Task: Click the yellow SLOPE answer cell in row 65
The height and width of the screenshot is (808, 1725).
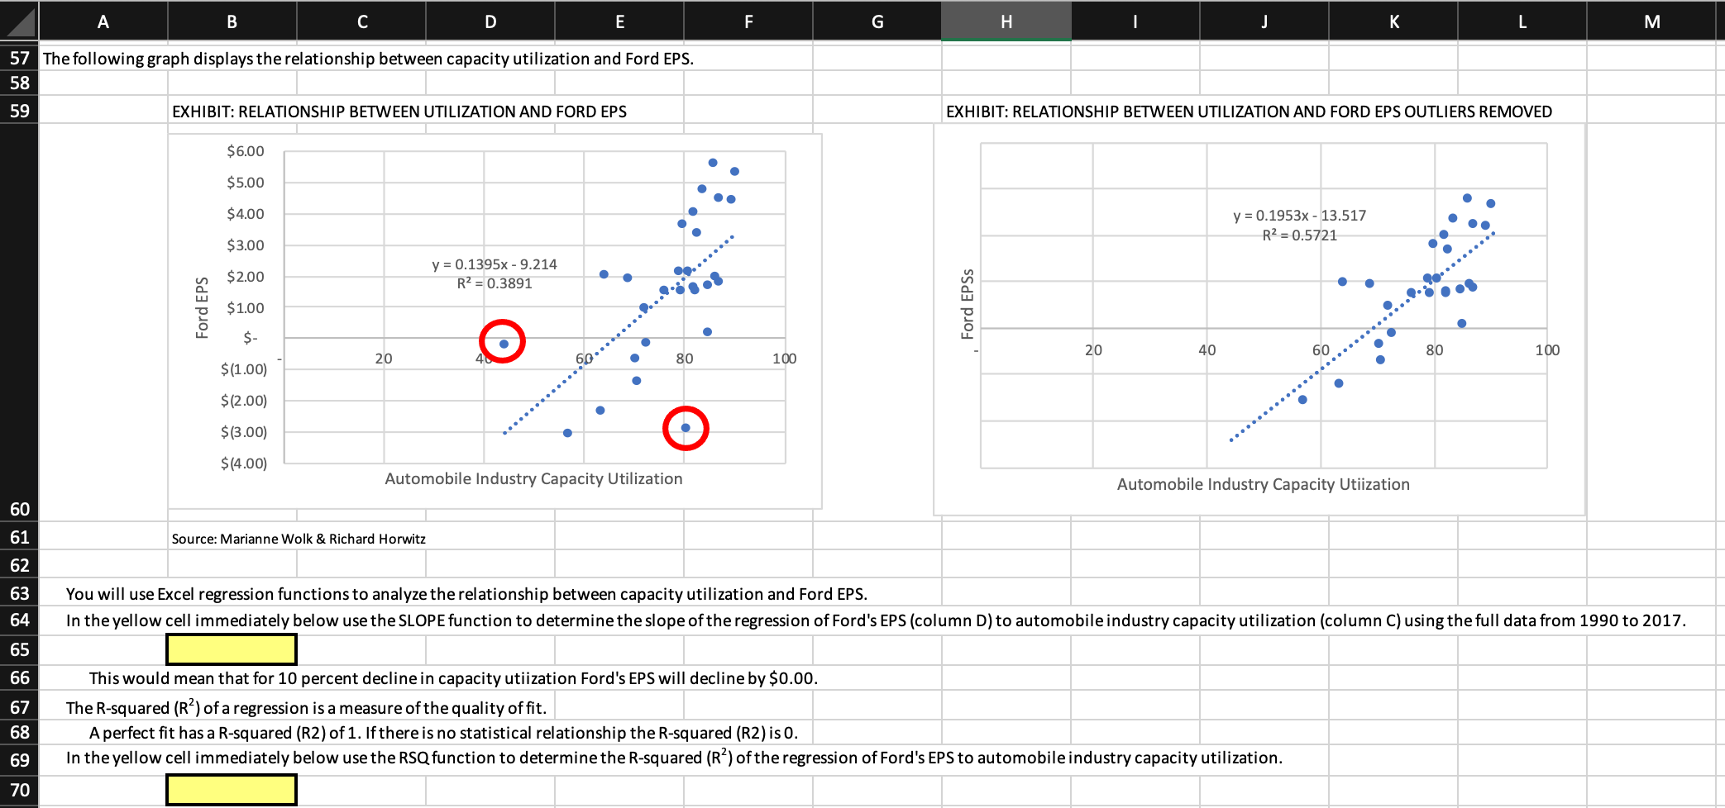Action: click(232, 649)
